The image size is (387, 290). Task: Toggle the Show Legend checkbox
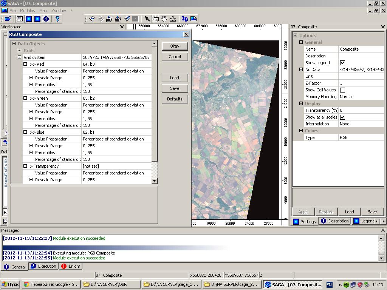pos(342,63)
